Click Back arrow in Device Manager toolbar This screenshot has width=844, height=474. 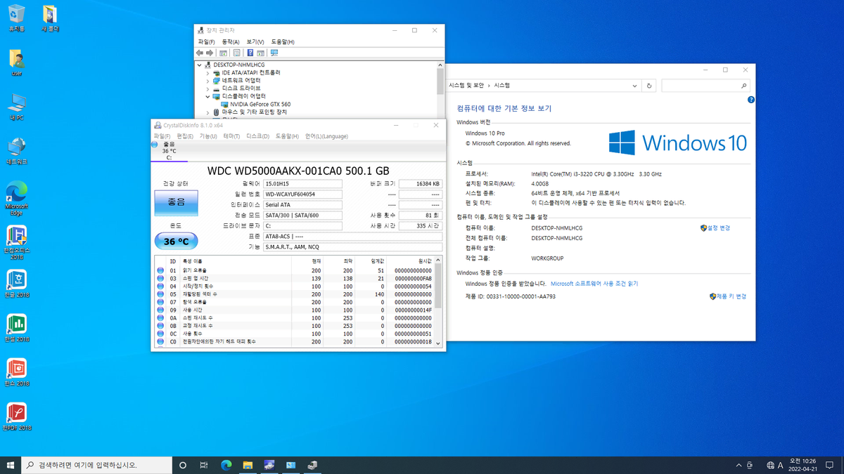pos(200,53)
